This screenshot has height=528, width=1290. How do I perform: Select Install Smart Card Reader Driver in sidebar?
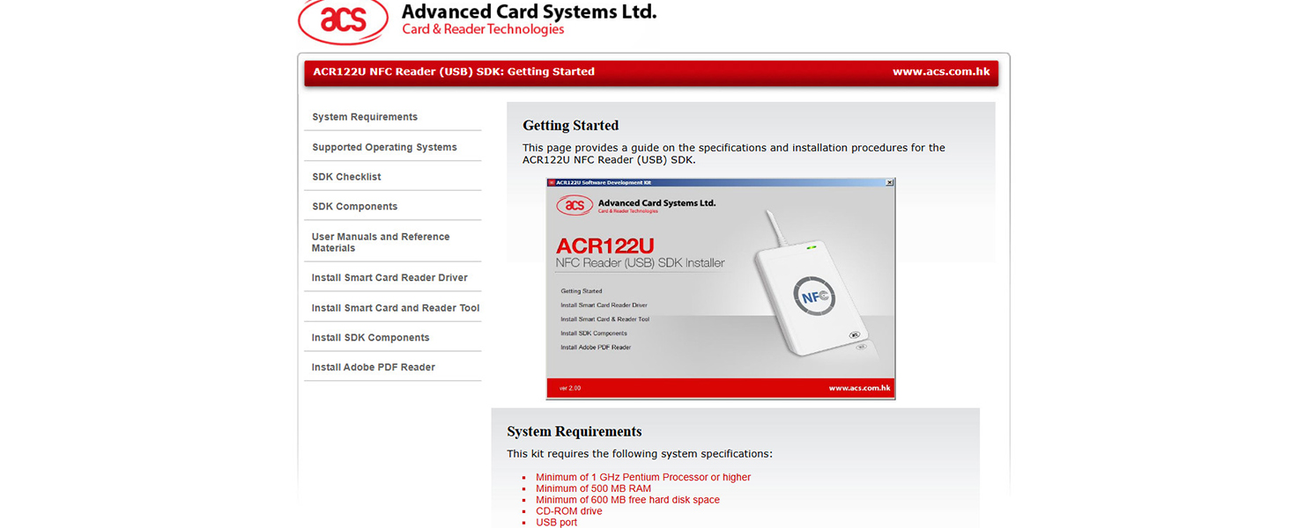click(389, 278)
